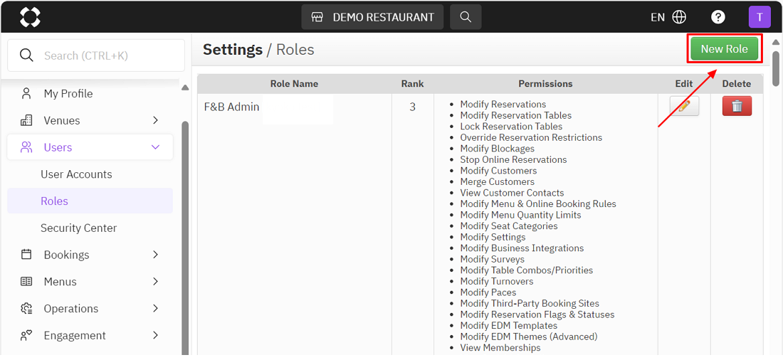The height and width of the screenshot is (360, 783).
Task: Expand the Venues submenu chevron
Action: (x=155, y=120)
